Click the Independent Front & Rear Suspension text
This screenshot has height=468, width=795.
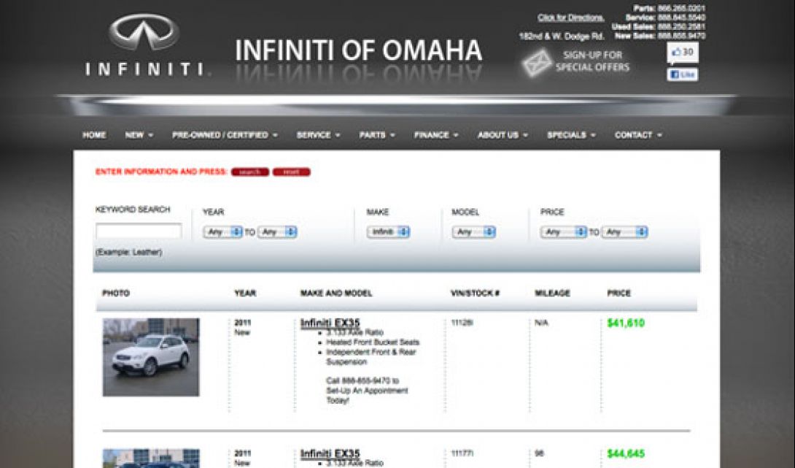click(x=371, y=357)
